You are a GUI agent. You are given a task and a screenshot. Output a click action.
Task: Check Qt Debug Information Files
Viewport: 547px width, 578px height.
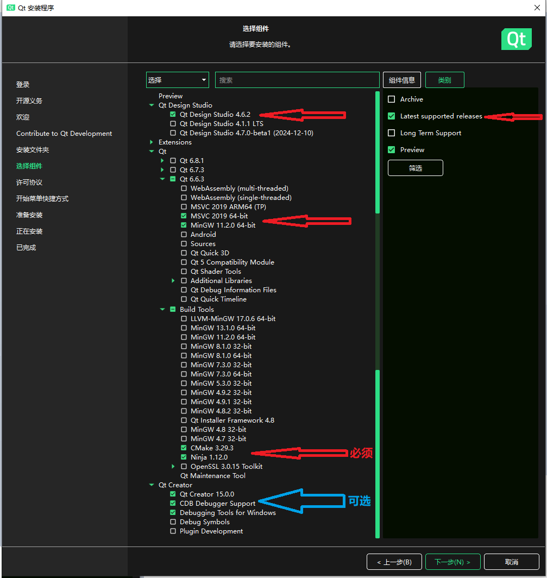click(184, 290)
